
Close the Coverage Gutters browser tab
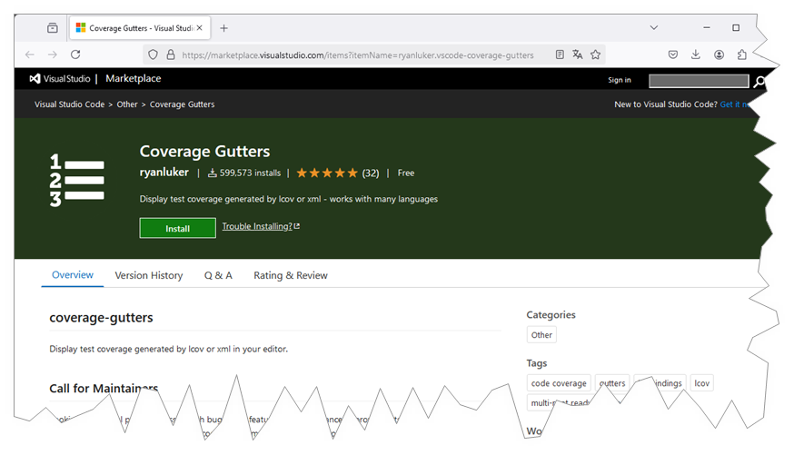(200, 28)
